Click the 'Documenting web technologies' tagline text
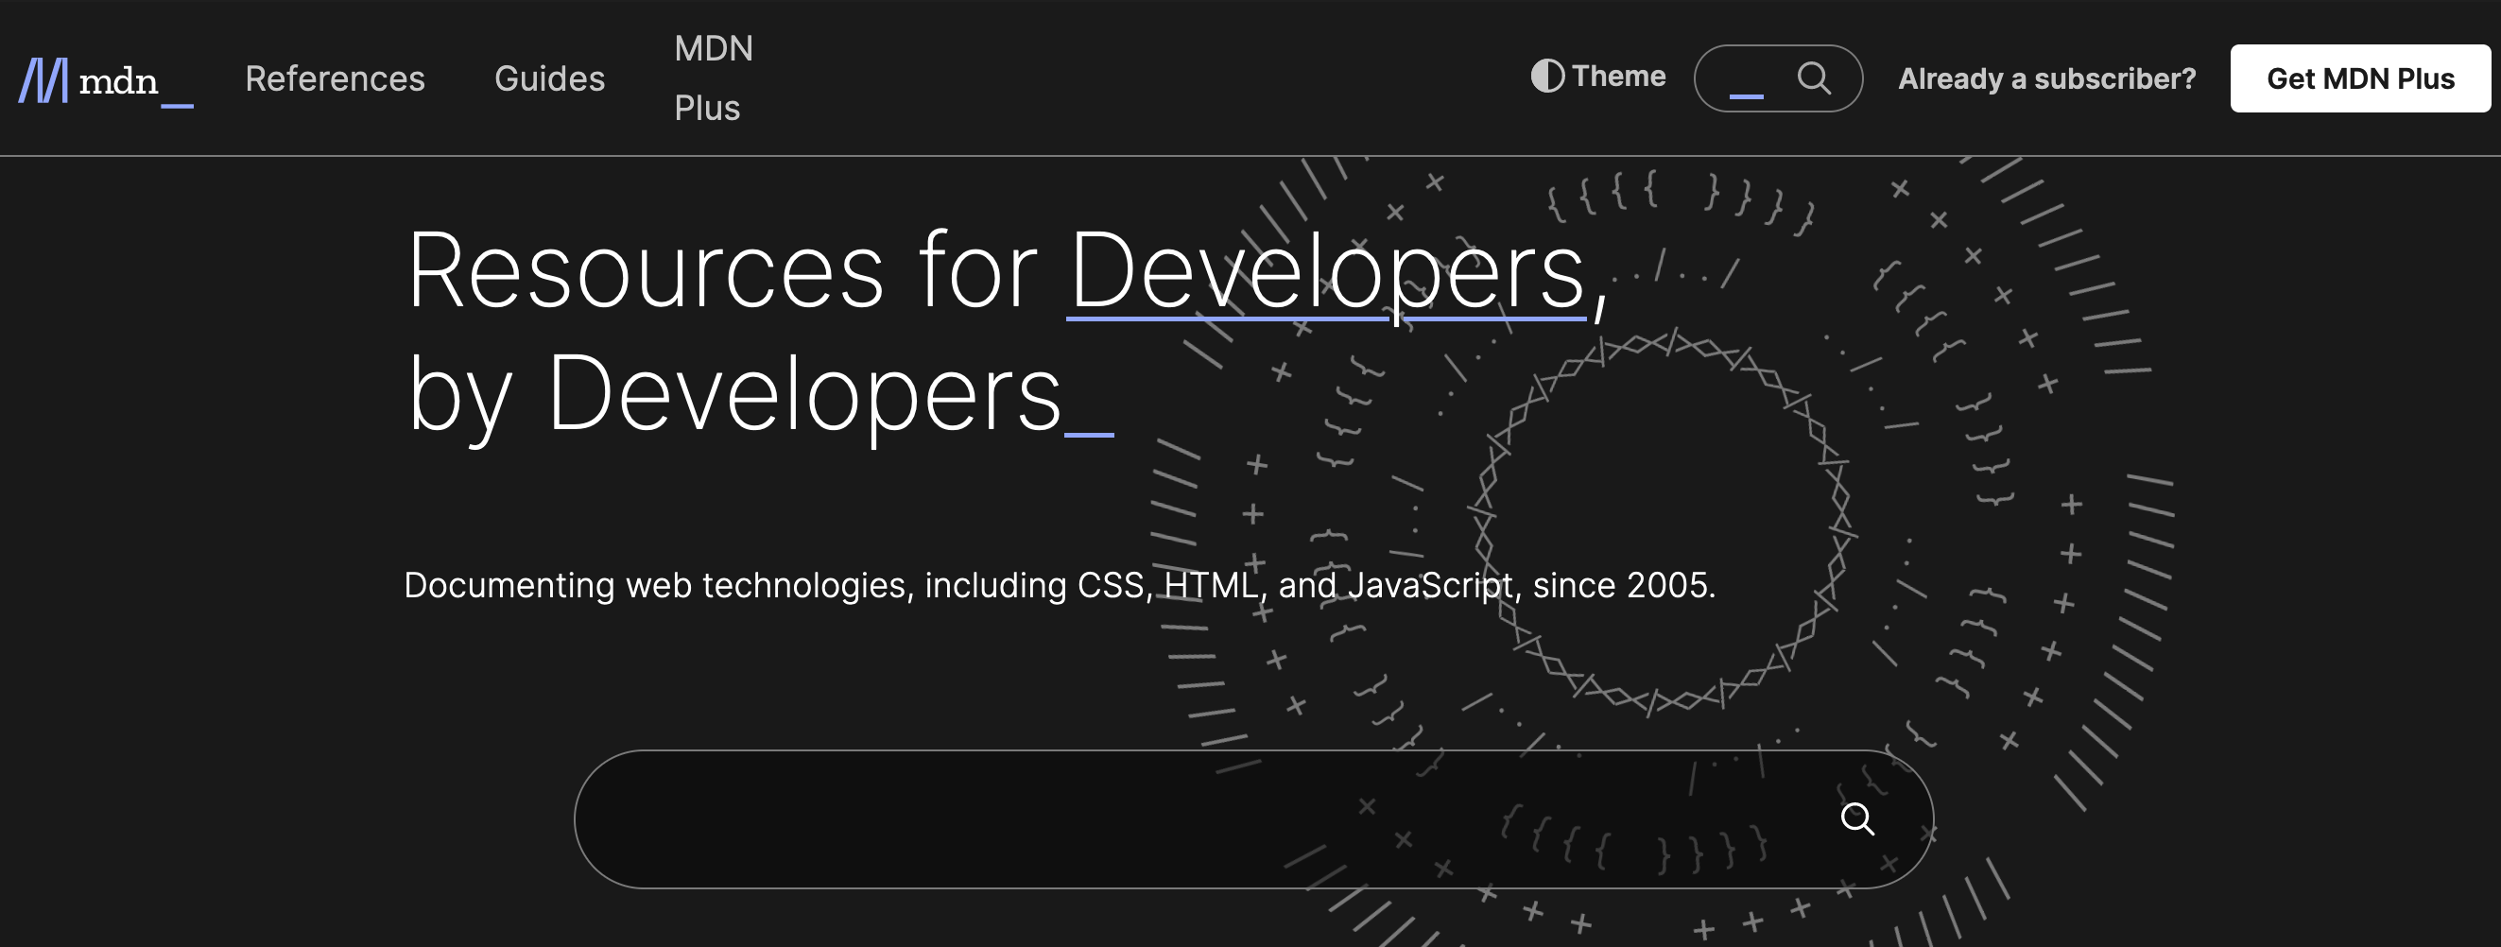2501x947 pixels. pyautogui.click(x=1060, y=586)
